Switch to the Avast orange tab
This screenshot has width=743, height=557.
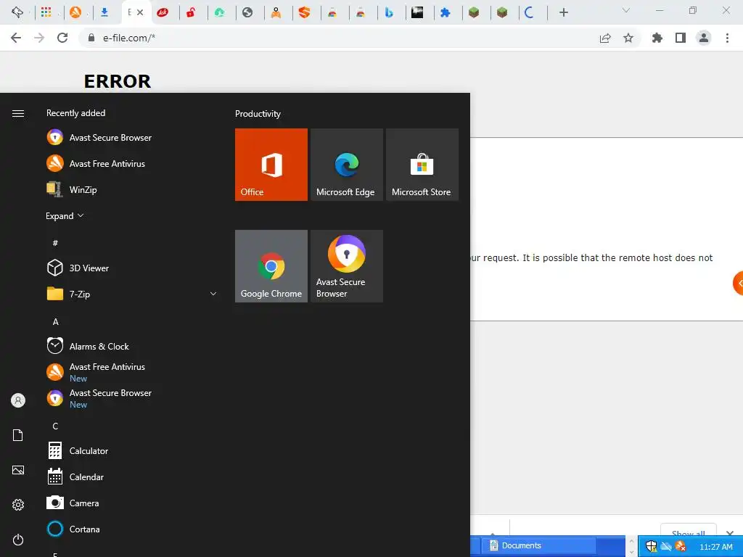75,13
